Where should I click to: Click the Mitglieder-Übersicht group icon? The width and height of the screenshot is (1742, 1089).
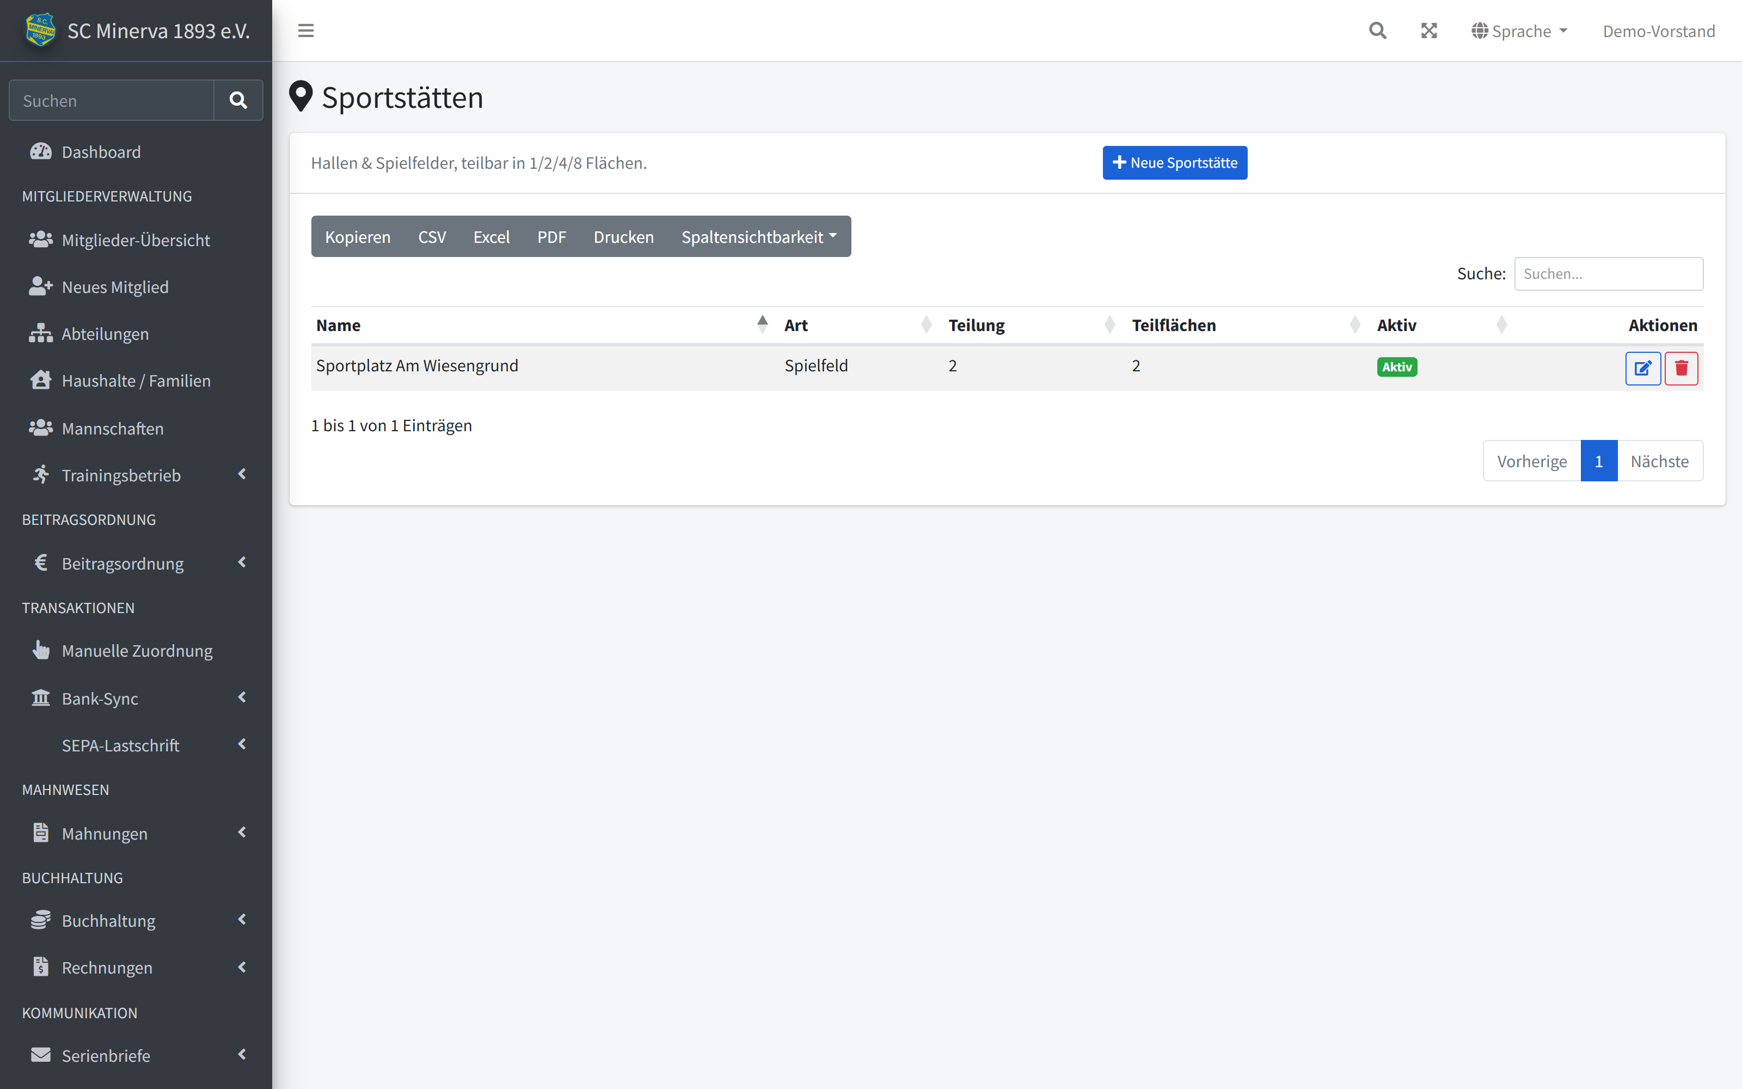coord(41,239)
